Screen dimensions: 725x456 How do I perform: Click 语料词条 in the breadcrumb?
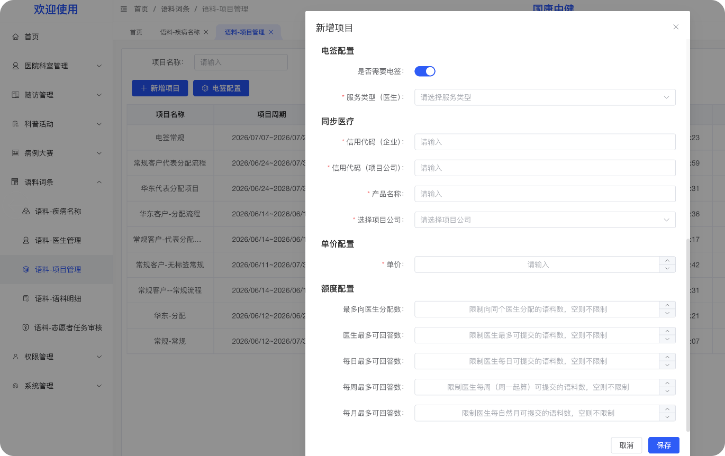pyautogui.click(x=175, y=9)
